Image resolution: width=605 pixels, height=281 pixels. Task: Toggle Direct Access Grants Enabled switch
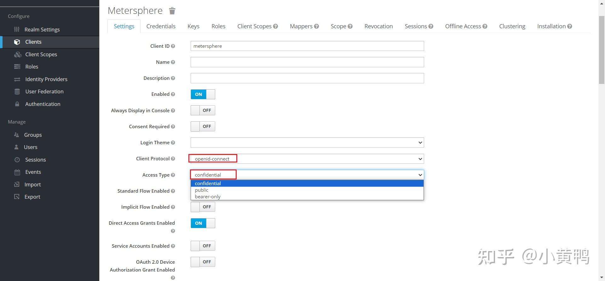point(203,223)
